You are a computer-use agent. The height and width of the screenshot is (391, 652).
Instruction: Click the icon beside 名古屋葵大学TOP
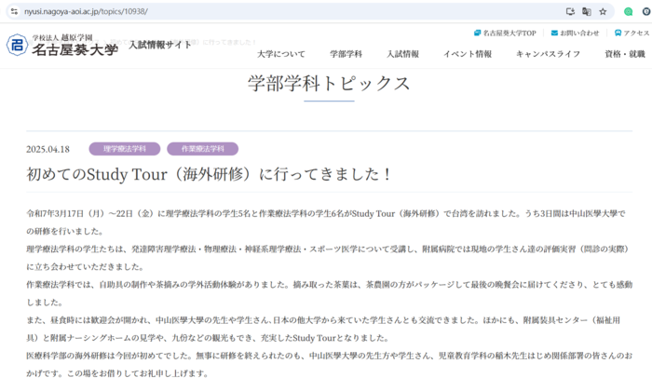[477, 33]
